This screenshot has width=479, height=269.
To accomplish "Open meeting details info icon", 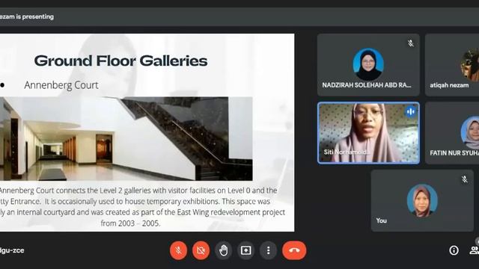I will point(454,250).
